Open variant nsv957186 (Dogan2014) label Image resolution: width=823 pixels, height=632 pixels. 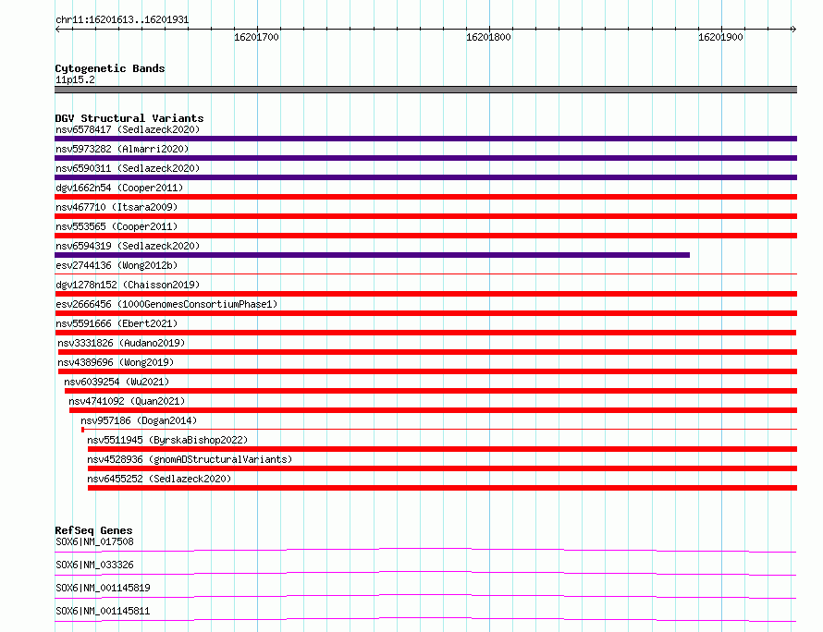(139, 420)
